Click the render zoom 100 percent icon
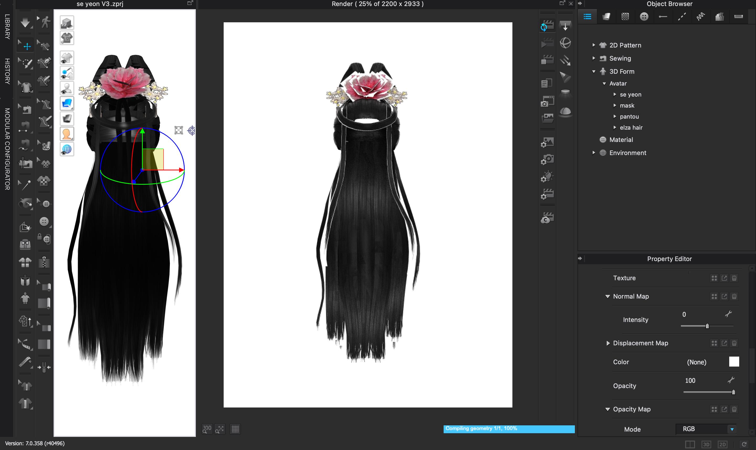The height and width of the screenshot is (450, 756). pyautogui.click(x=207, y=429)
